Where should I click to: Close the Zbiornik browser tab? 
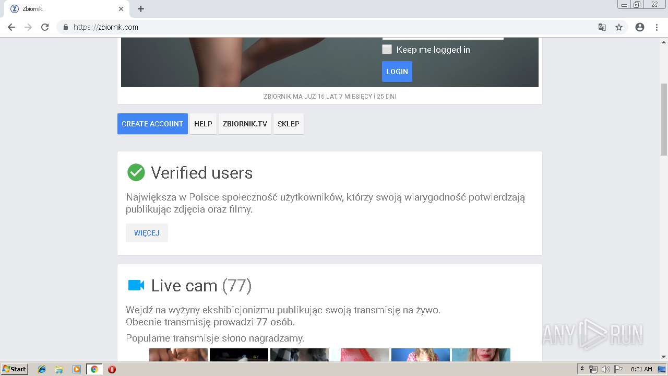[x=121, y=9]
